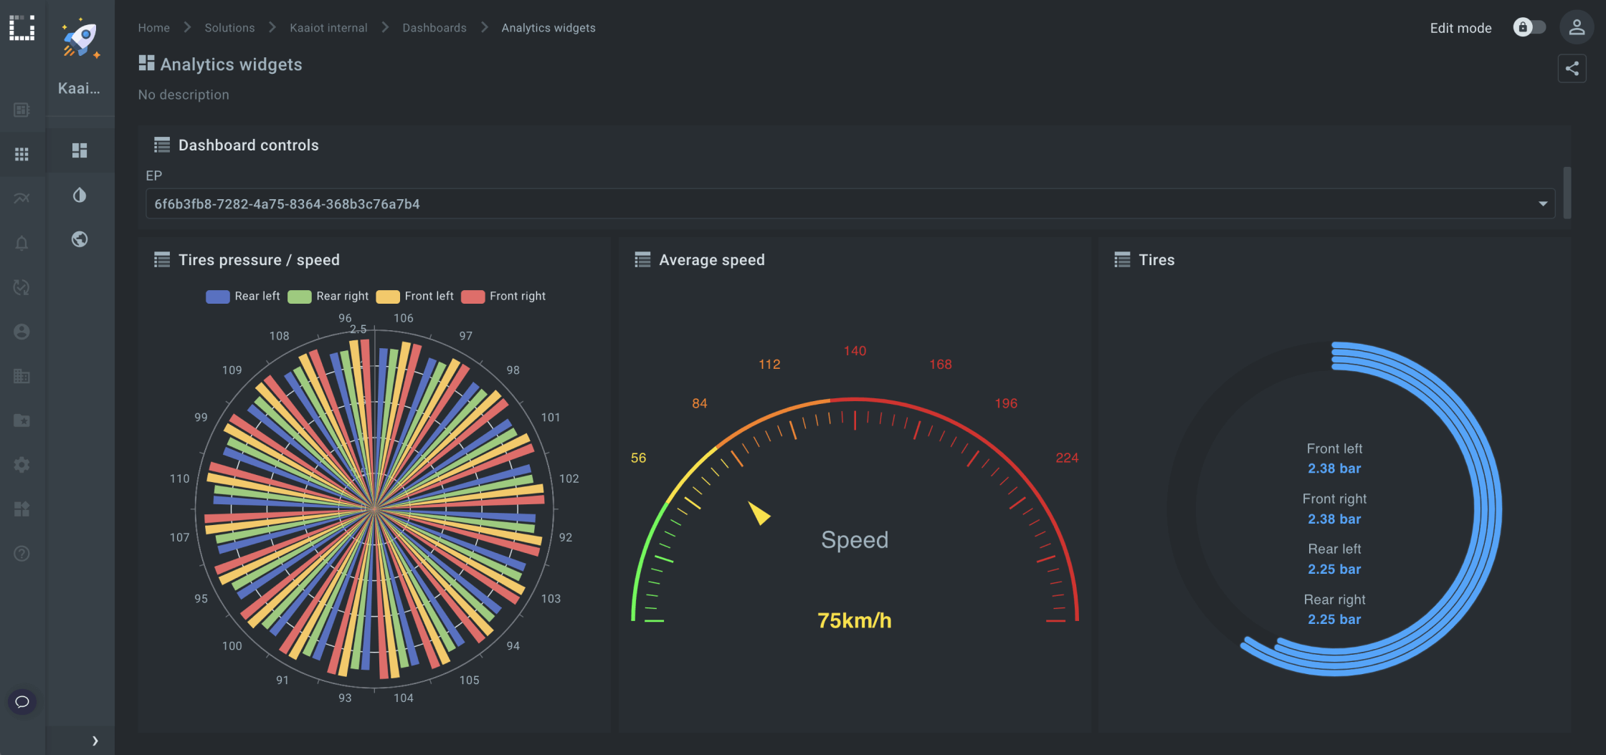Image resolution: width=1606 pixels, height=755 pixels.
Task: Click the Tires pressure / speed widget icon
Action: [162, 259]
